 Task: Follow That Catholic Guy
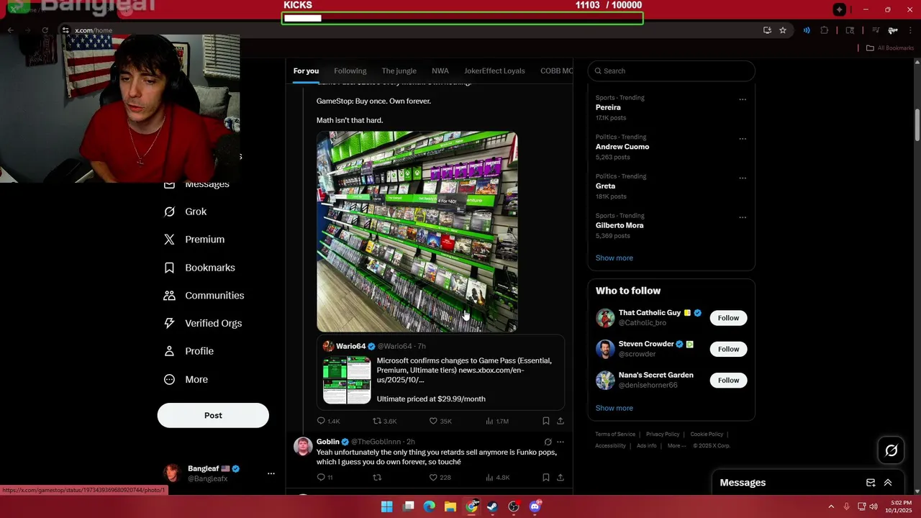coord(728,318)
